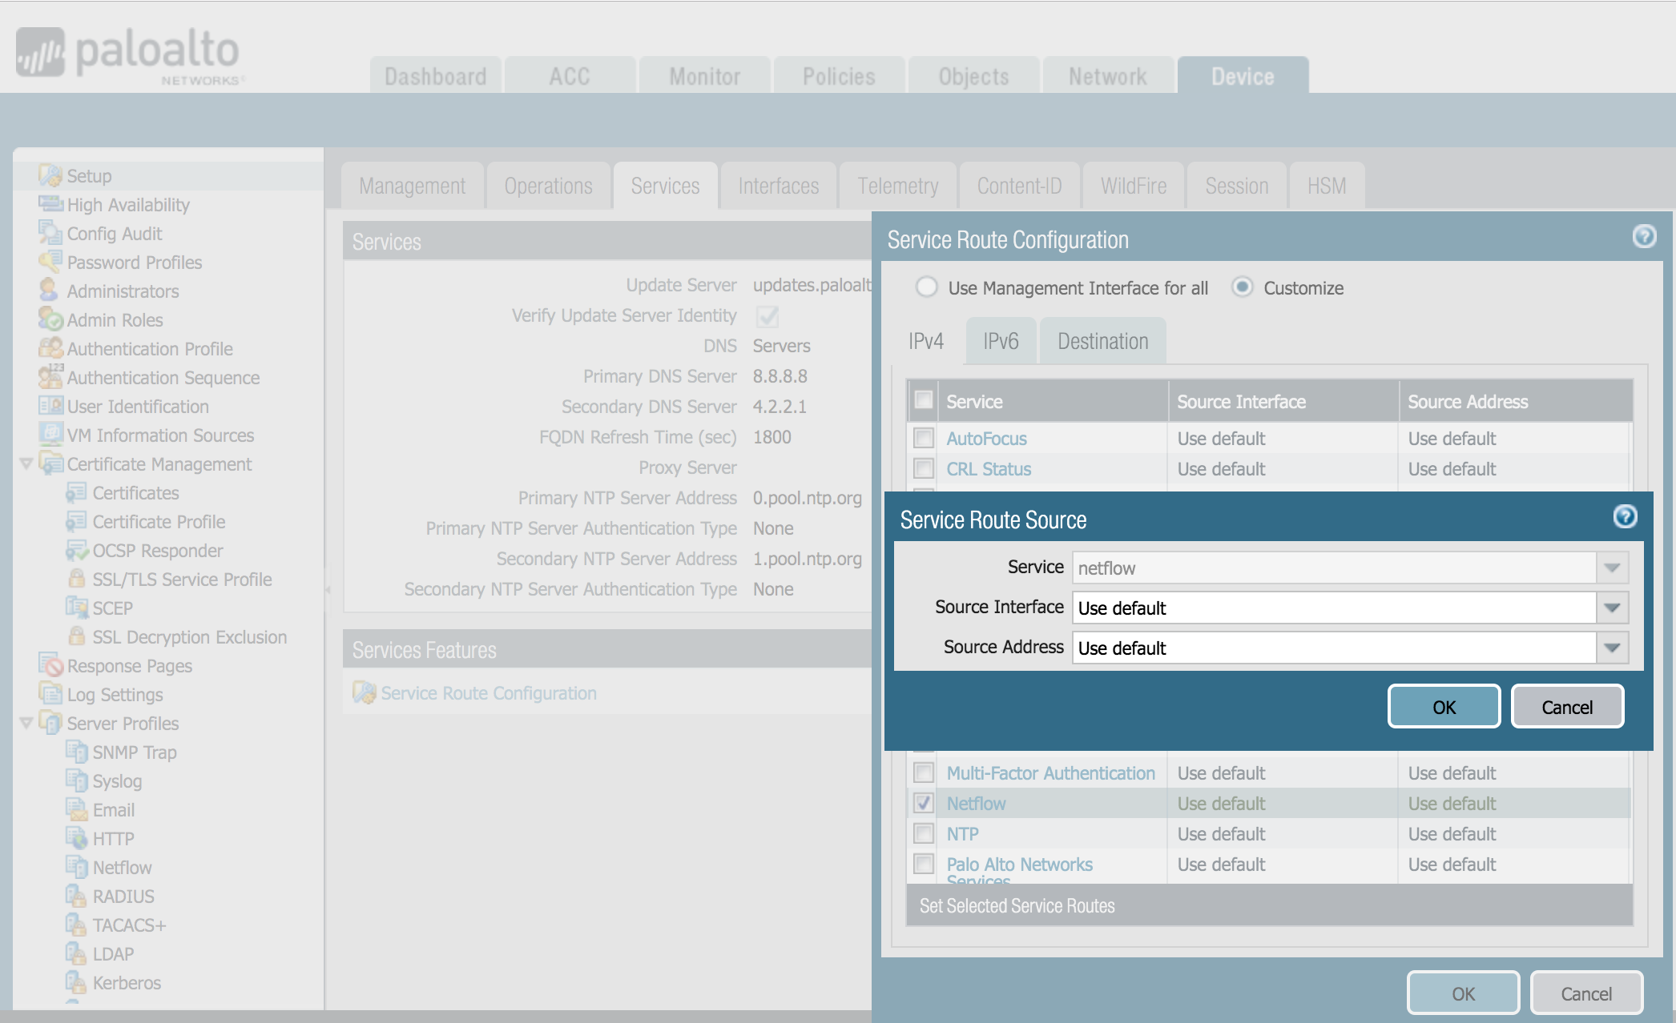Click Cancel in Service Route Source dialog
The image size is (1676, 1023).
[x=1566, y=707]
